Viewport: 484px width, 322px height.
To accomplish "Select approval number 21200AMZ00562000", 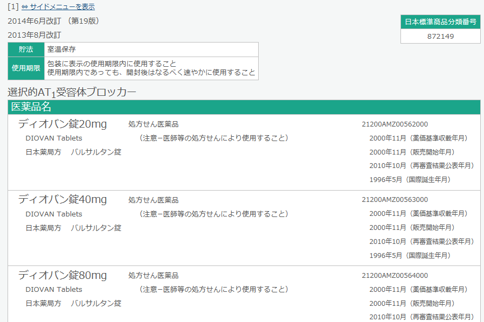I will (395, 124).
